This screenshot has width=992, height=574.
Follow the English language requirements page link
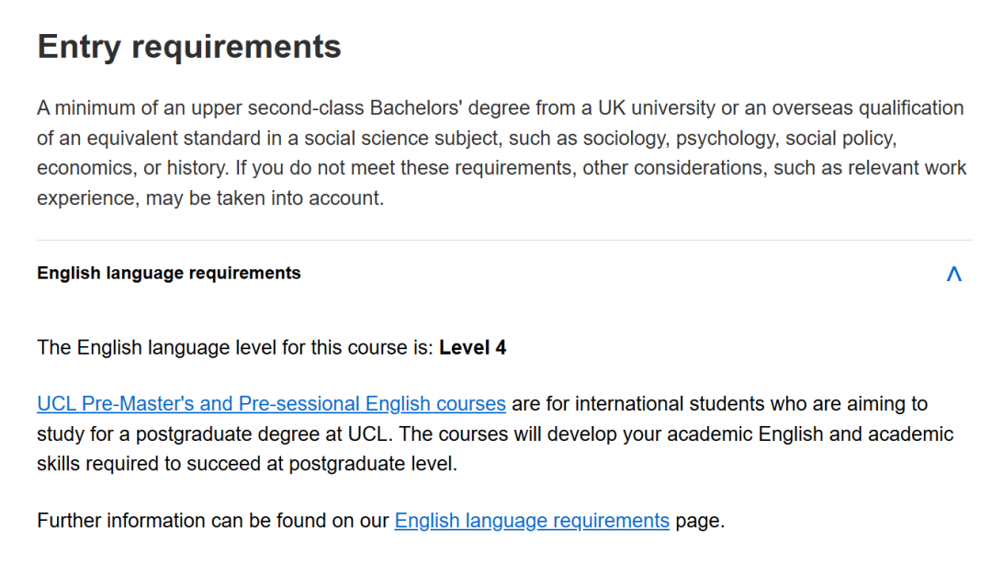532,522
